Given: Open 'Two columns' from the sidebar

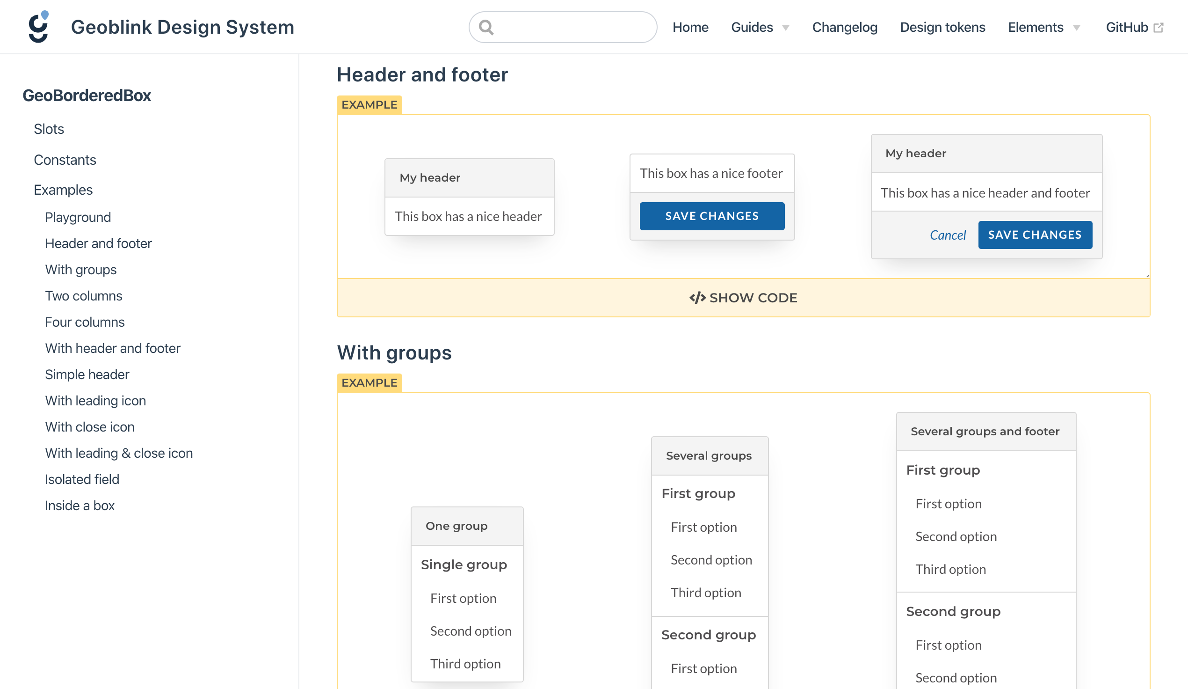Looking at the screenshot, I should 83,295.
